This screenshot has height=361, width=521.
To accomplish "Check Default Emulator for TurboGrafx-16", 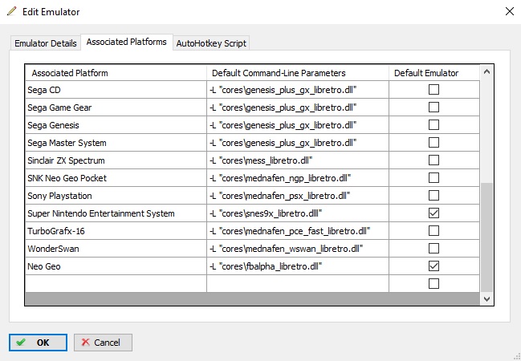I will (x=433, y=230).
